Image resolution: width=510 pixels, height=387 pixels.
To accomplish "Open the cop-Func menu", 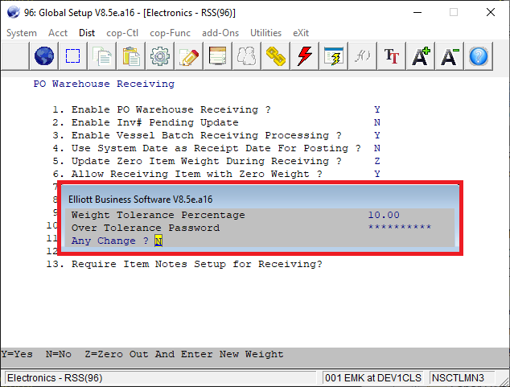I will 170,33.
